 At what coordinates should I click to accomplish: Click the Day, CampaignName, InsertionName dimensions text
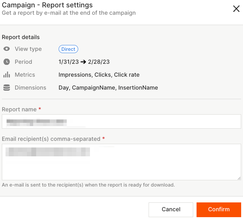pyautogui.click(x=108, y=88)
